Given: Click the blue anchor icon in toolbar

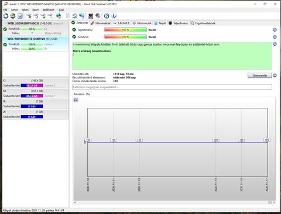Looking at the screenshot, I should [114, 16].
